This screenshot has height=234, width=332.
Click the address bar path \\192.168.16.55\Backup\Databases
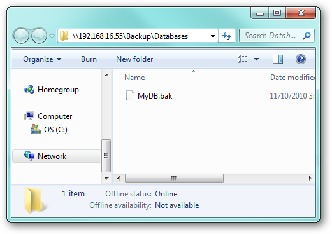coord(130,36)
